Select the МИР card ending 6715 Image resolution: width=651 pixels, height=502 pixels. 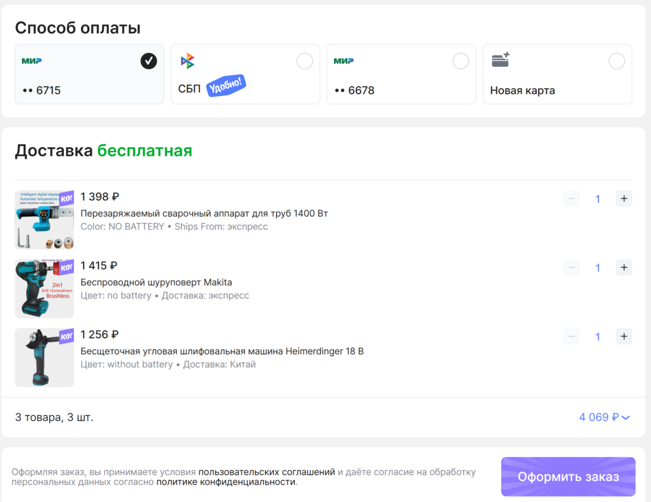click(x=149, y=61)
